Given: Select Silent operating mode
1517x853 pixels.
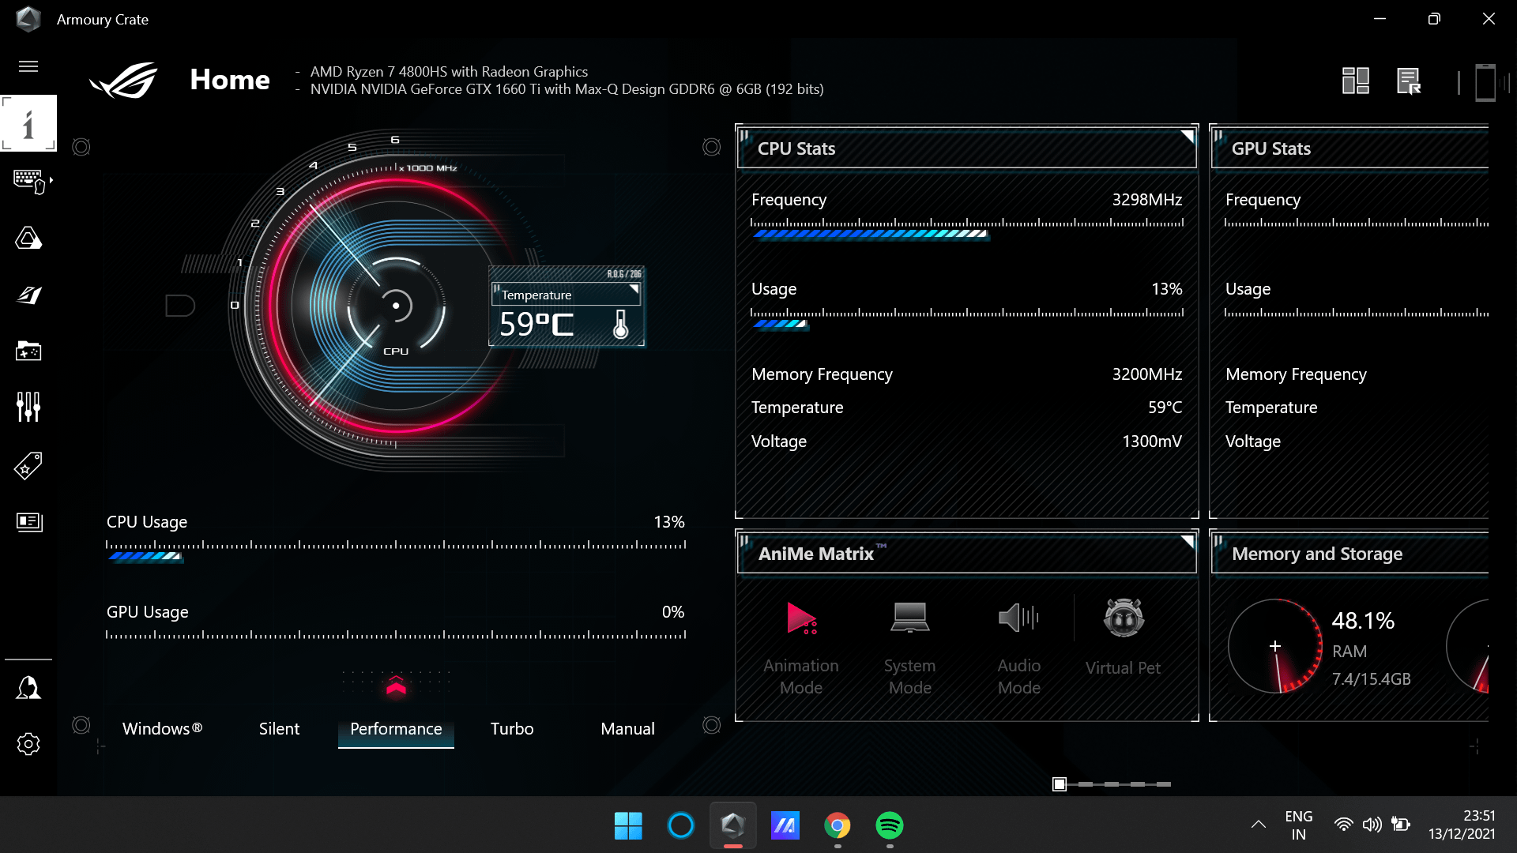Looking at the screenshot, I should point(279,728).
